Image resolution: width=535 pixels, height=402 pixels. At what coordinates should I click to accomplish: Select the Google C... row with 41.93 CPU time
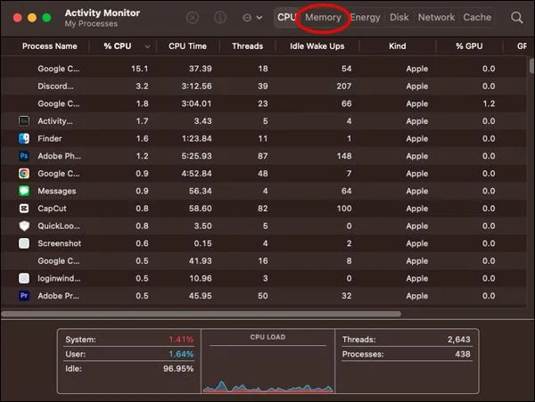265,261
